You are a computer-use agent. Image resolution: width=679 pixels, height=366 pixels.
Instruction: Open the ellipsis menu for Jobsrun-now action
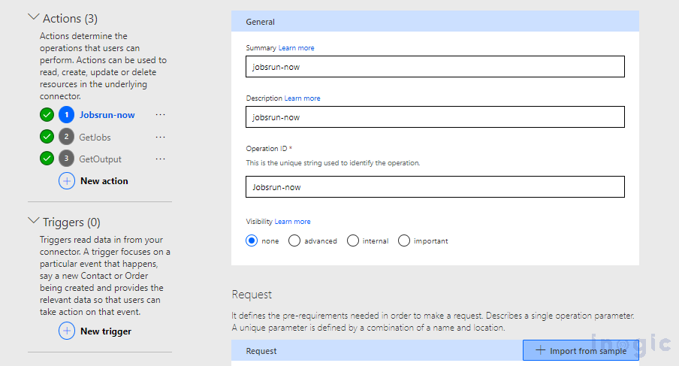160,115
